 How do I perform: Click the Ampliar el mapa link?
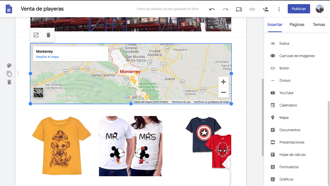coord(47,57)
